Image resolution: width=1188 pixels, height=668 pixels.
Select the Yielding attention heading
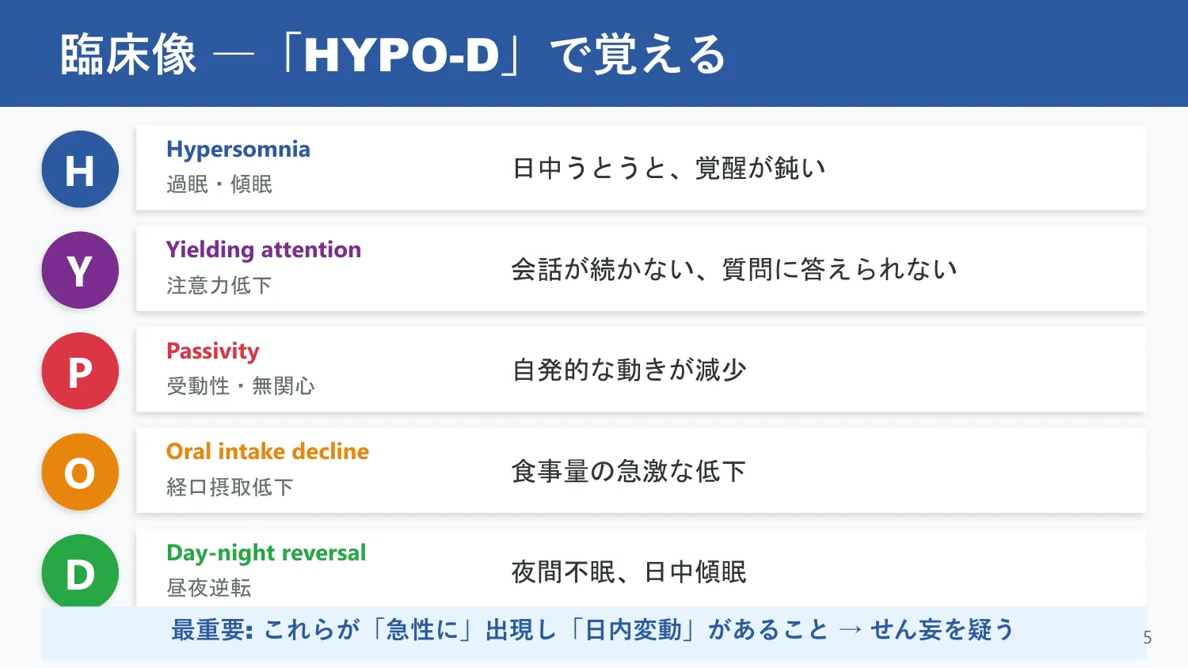[x=264, y=250]
